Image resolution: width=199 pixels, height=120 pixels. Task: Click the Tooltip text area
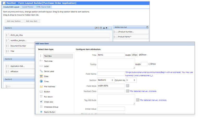(116, 64)
